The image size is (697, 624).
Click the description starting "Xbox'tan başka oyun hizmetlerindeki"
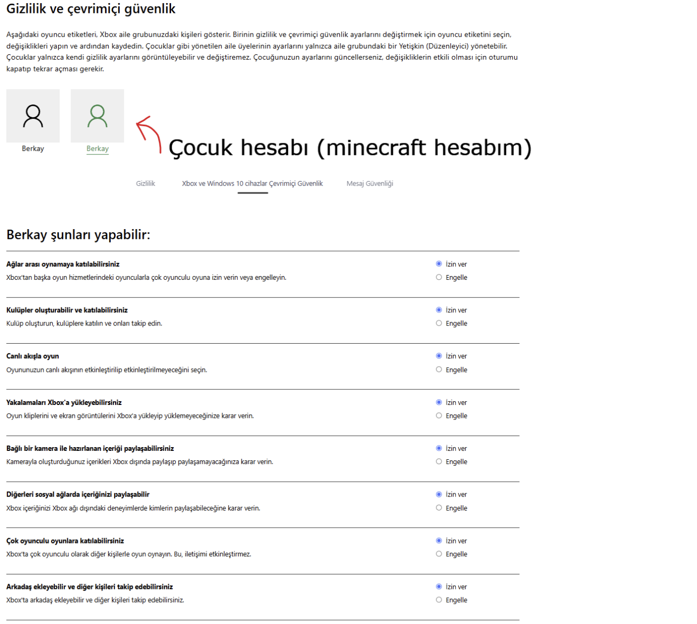147,278
